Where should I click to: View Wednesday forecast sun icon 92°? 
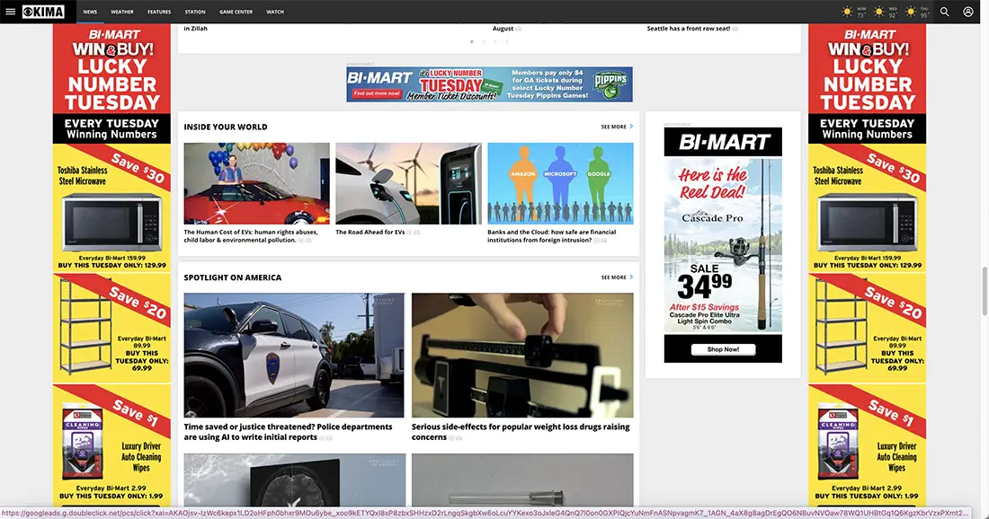coord(879,12)
